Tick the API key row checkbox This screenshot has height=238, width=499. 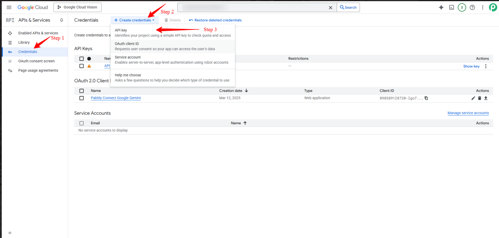coord(81,66)
